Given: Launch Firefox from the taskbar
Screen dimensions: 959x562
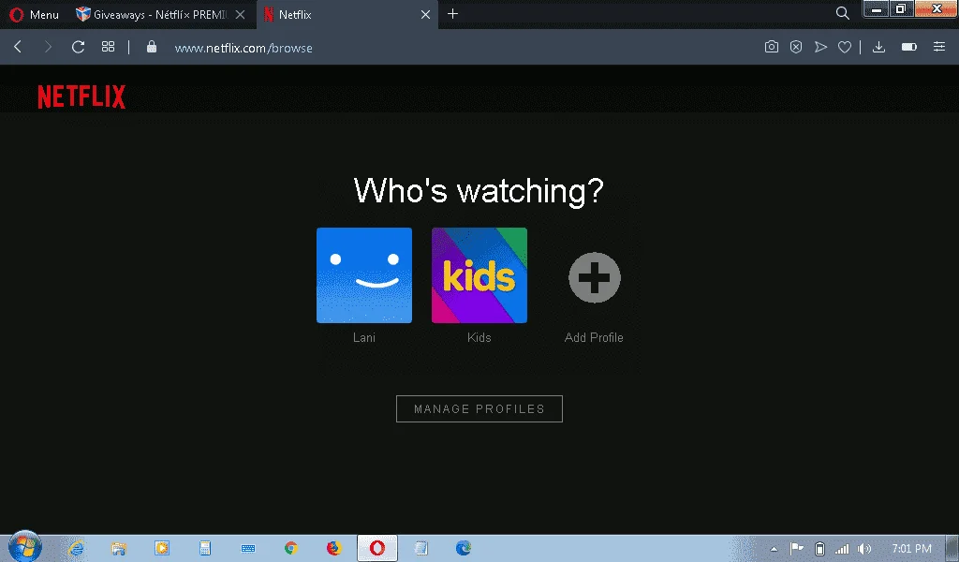Looking at the screenshot, I should click(334, 548).
